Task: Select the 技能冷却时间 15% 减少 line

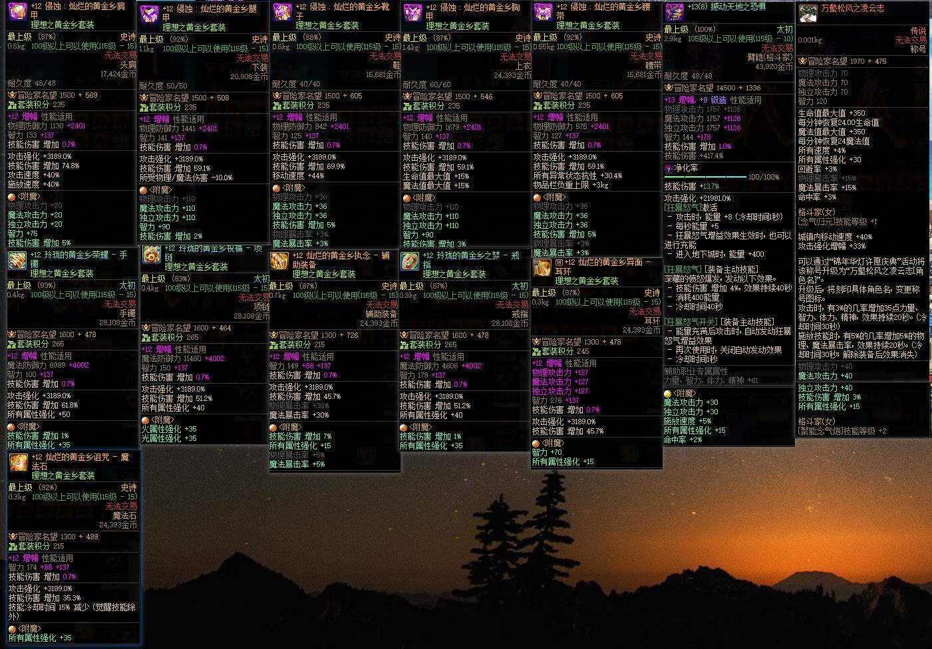Action: click(73, 612)
